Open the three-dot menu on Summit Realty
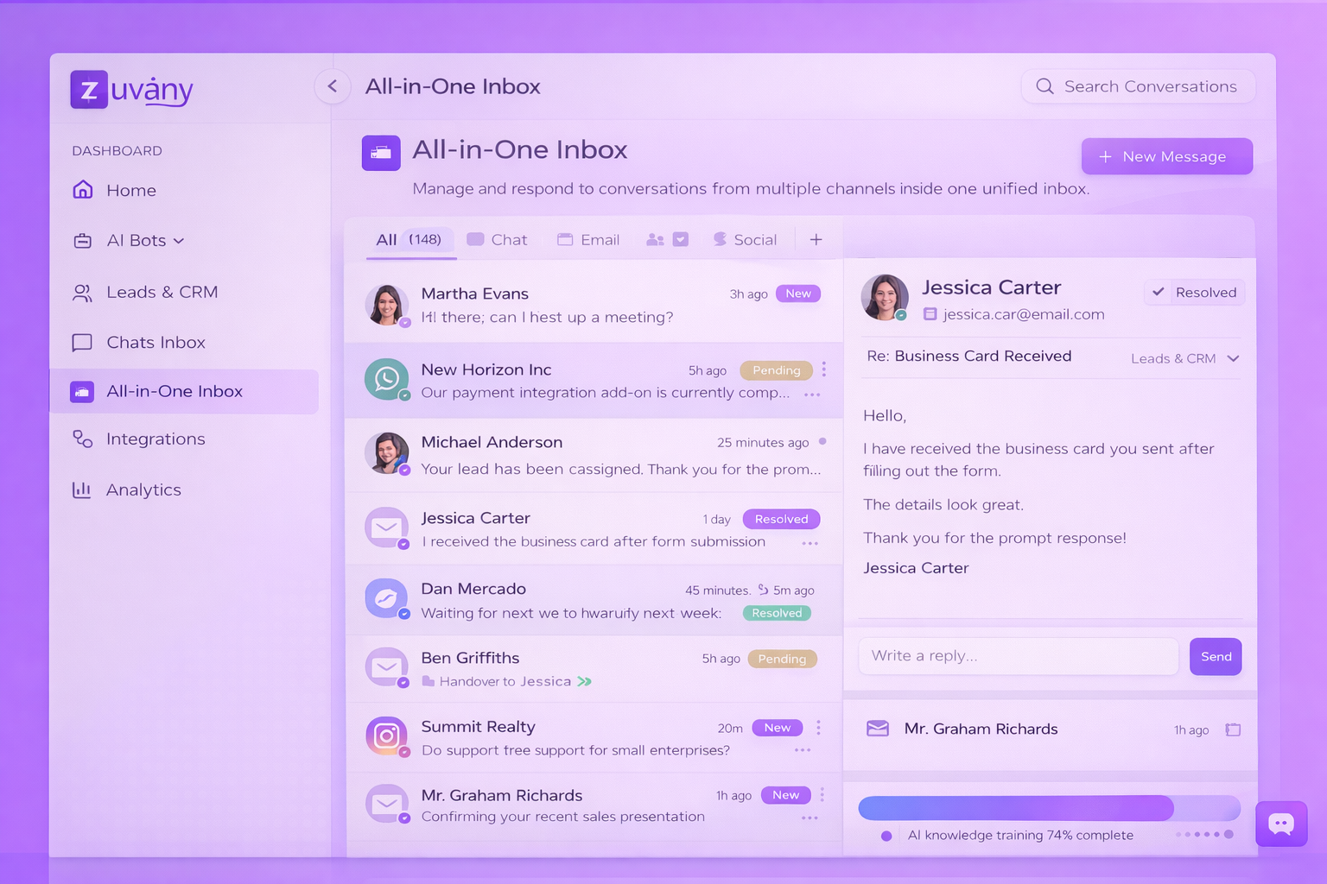1327x884 pixels. [817, 728]
